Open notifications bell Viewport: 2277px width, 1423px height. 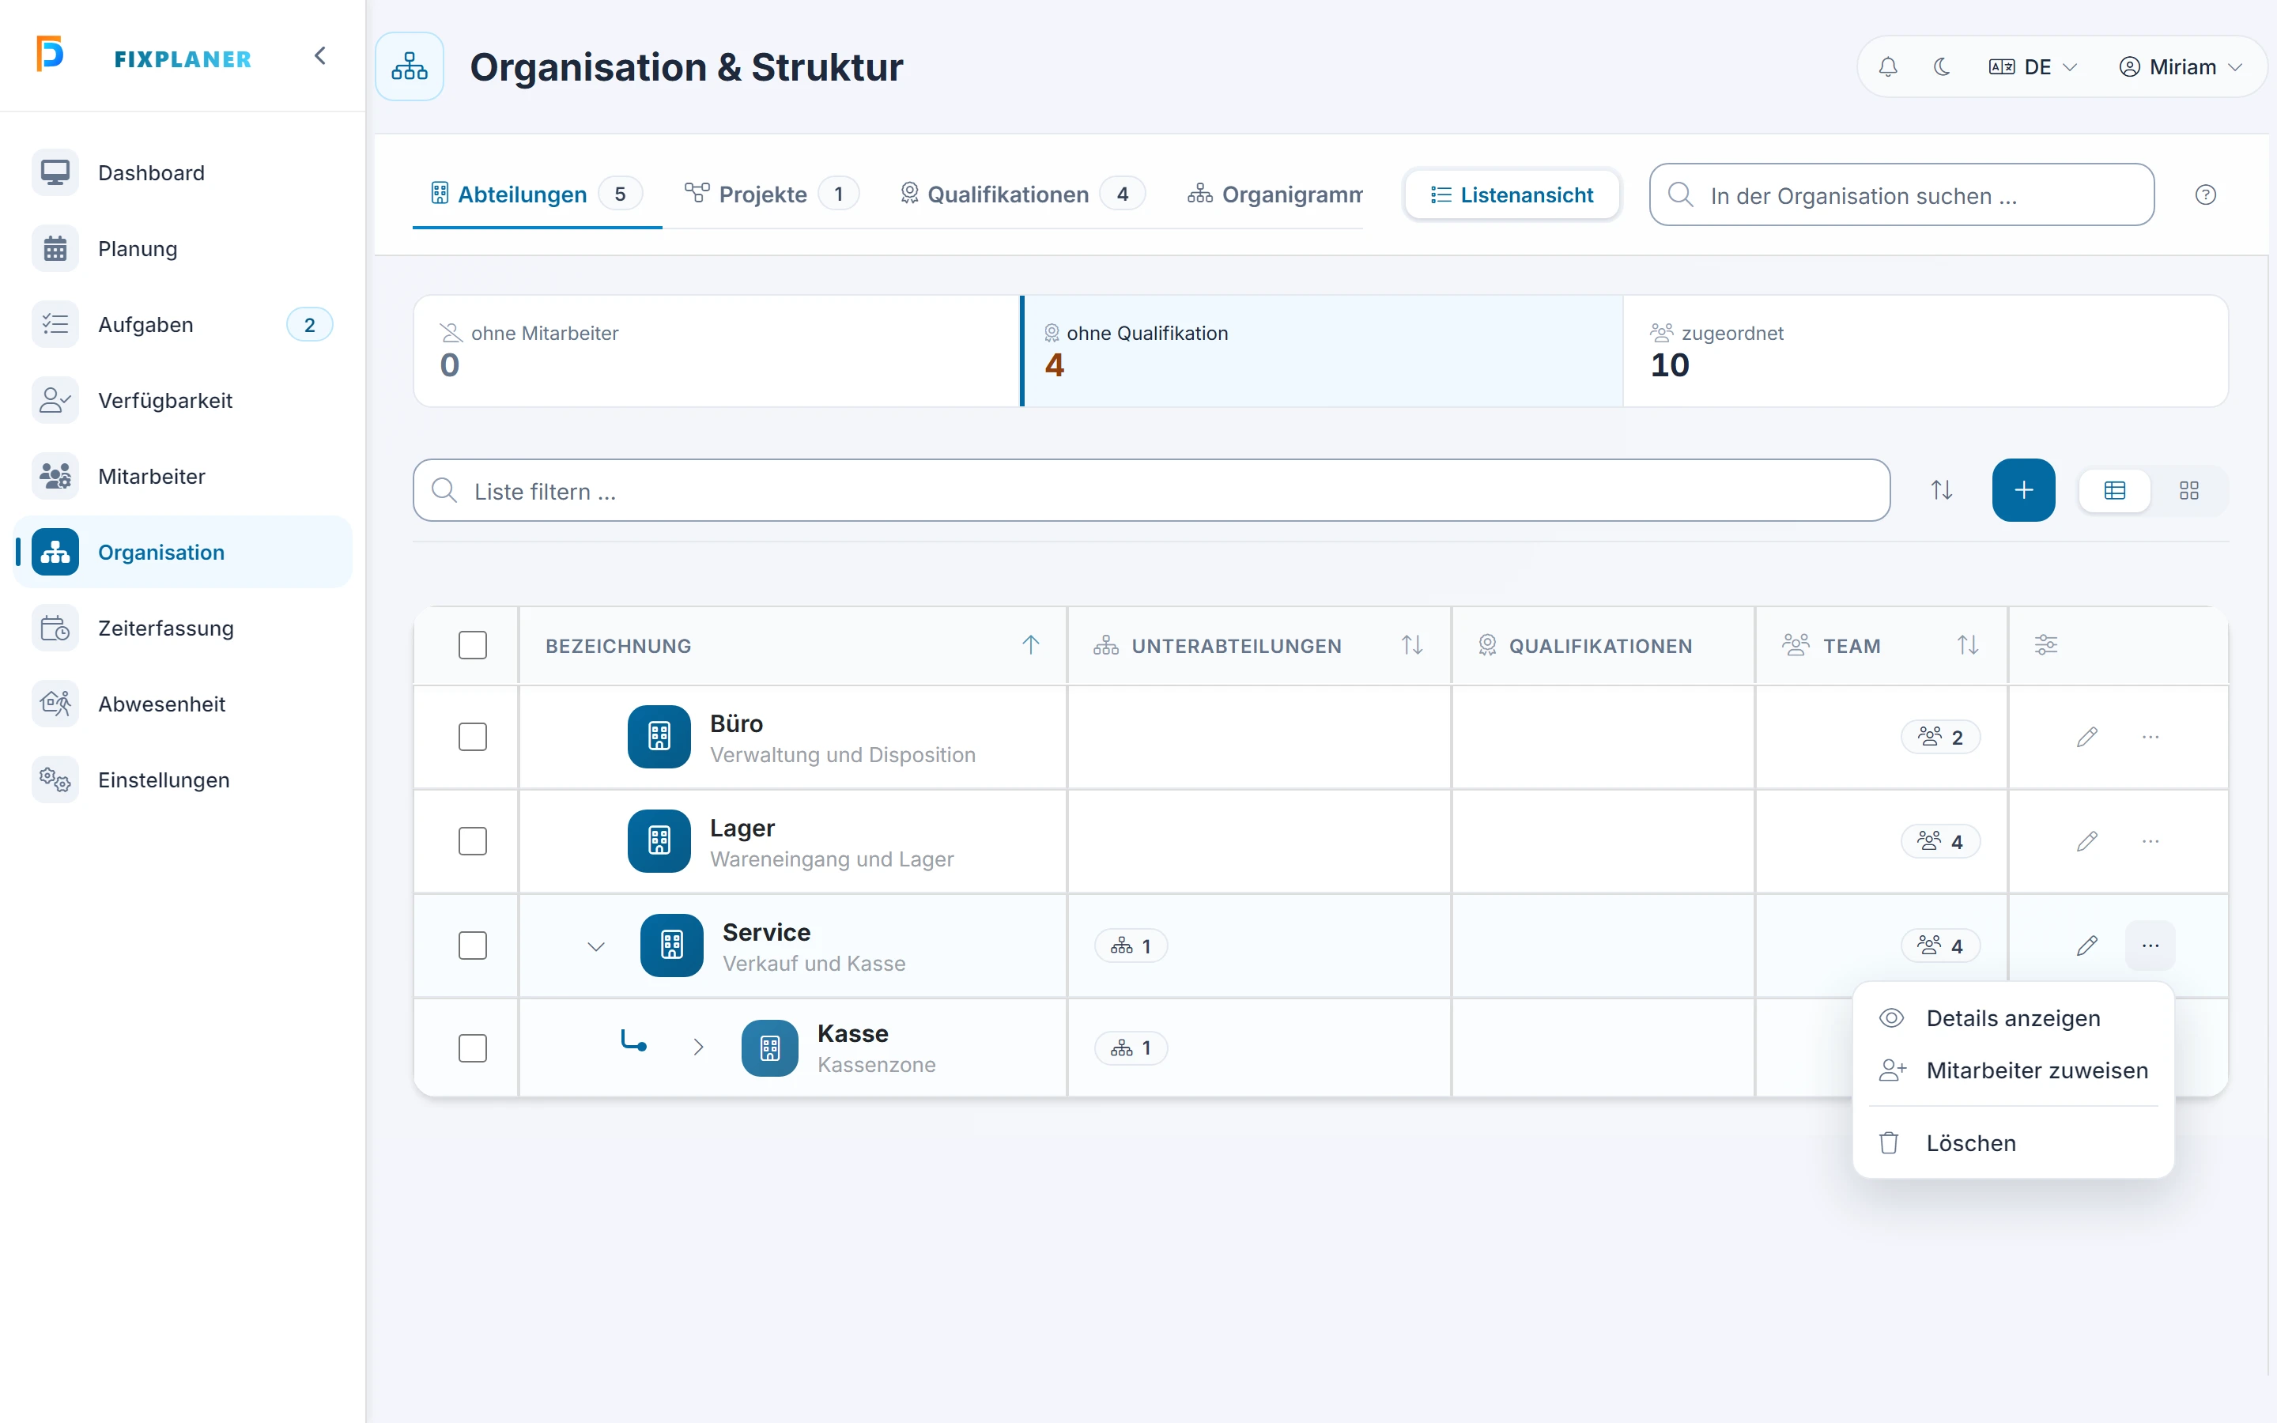pyautogui.click(x=1887, y=67)
